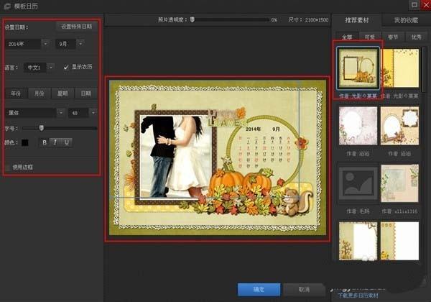The image size is (431, 302).
Task: Select the bottom-left tree template with white area
Action: [x=358, y=241]
